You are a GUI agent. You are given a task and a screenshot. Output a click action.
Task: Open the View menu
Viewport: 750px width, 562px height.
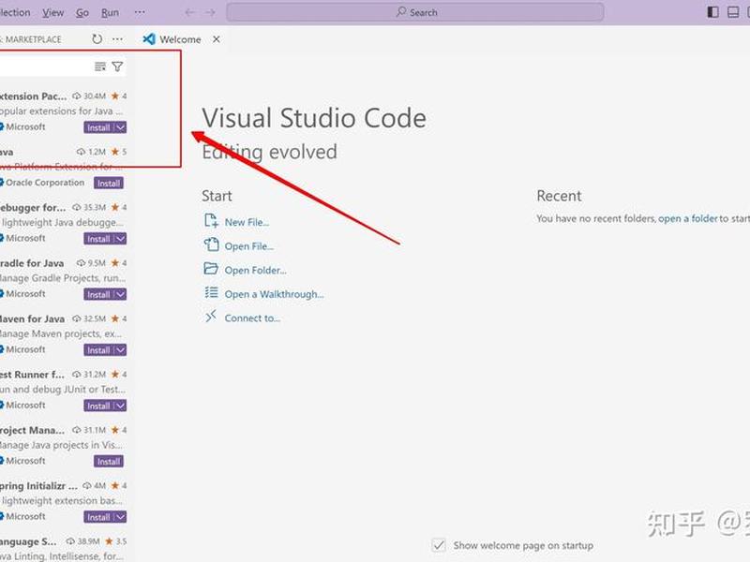pos(52,12)
